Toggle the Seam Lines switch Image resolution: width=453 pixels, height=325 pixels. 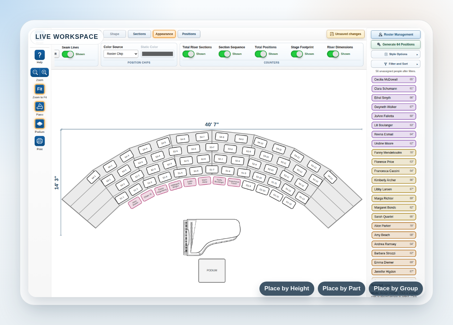68,54
